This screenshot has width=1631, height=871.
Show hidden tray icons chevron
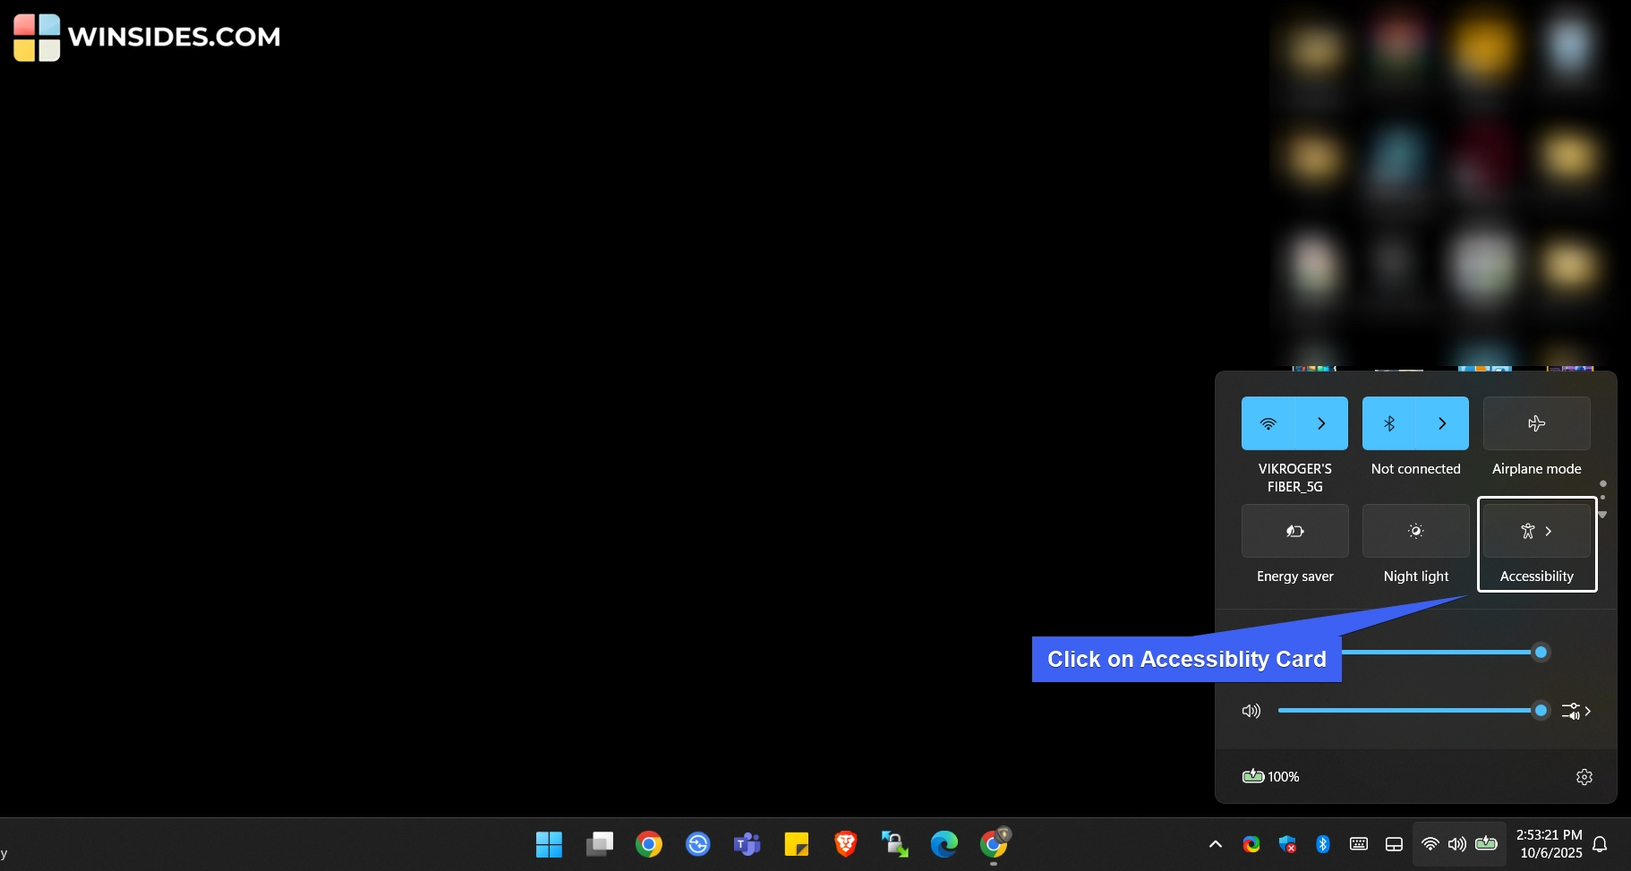point(1215,844)
